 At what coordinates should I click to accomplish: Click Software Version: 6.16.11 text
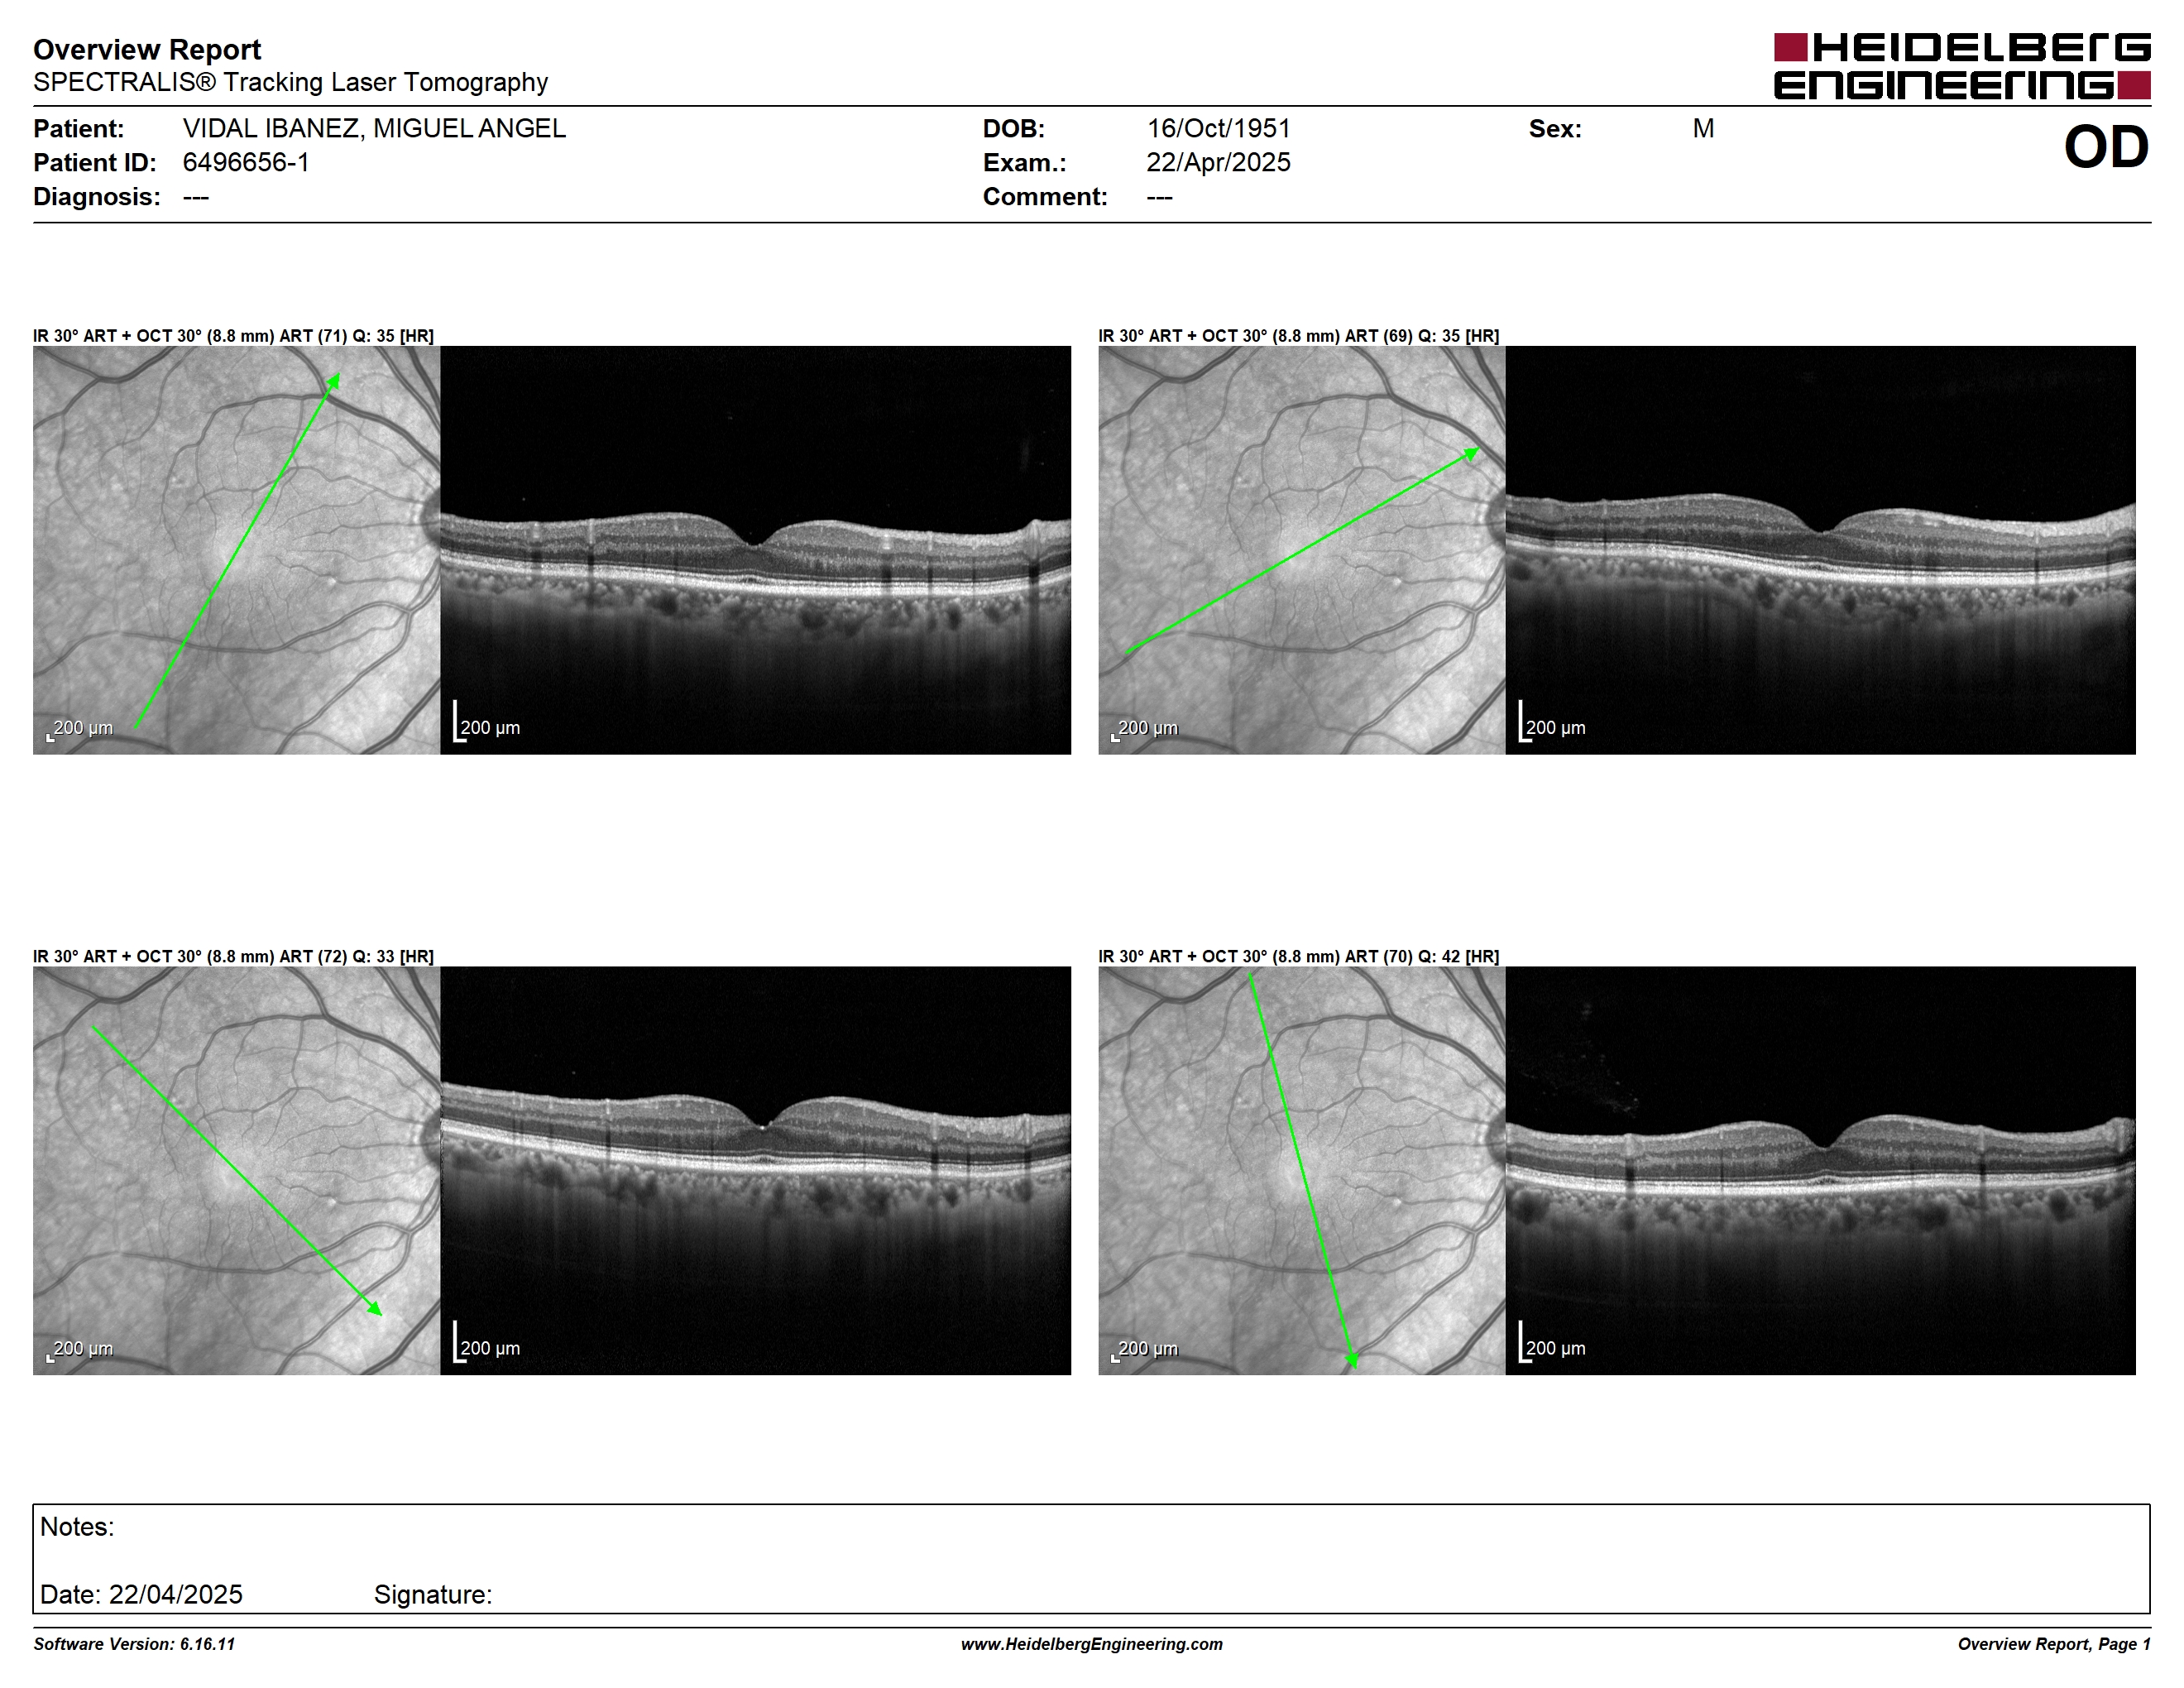[x=134, y=1644]
